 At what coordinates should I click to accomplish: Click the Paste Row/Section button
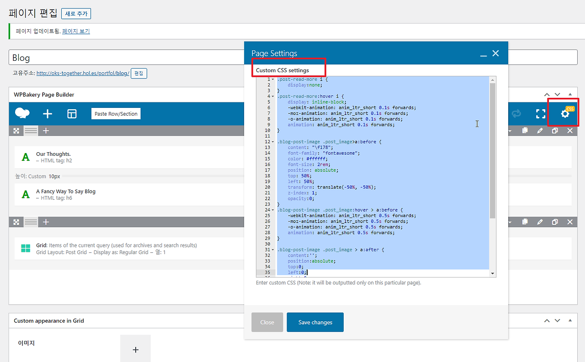point(116,114)
